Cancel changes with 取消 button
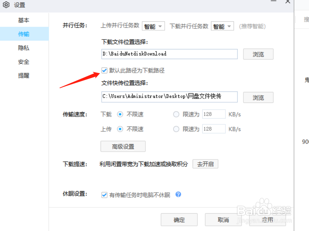Viewport: 309px width, 231px height. pos(223,220)
